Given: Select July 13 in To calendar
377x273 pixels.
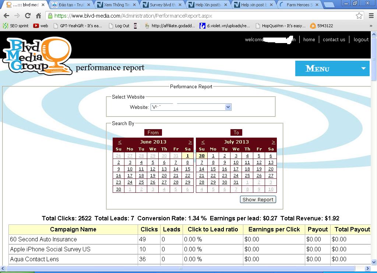Looking at the screenshot, I should pos(271,163).
